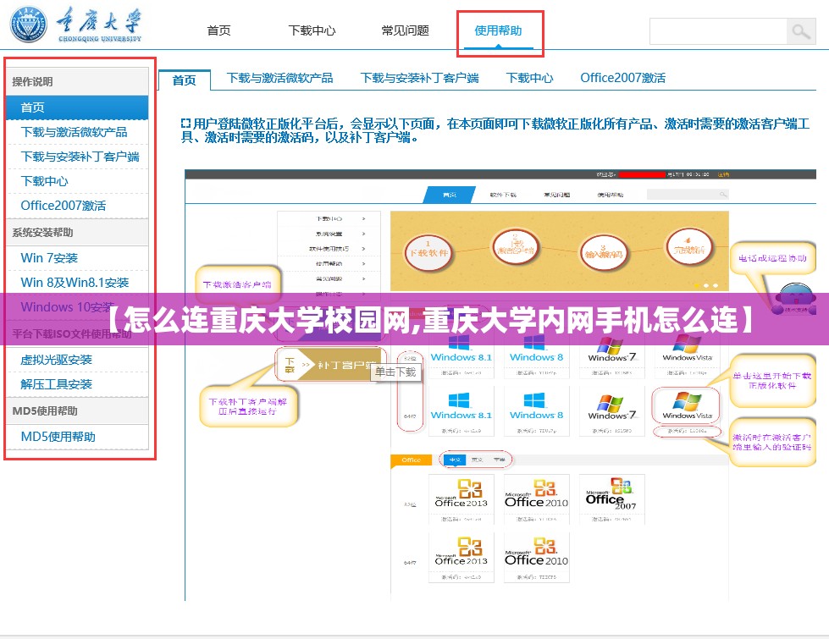The height and width of the screenshot is (639, 829).
Task: Open 使用帮助 in the top navigation bar
Action: point(498,30)
